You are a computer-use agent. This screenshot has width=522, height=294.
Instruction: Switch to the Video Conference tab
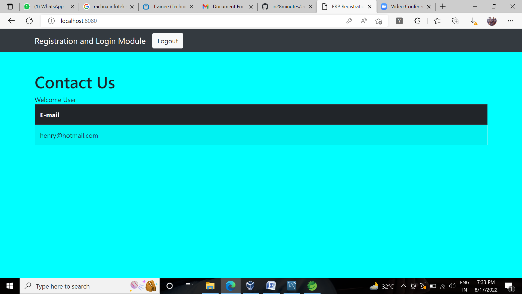pos(406,7)
